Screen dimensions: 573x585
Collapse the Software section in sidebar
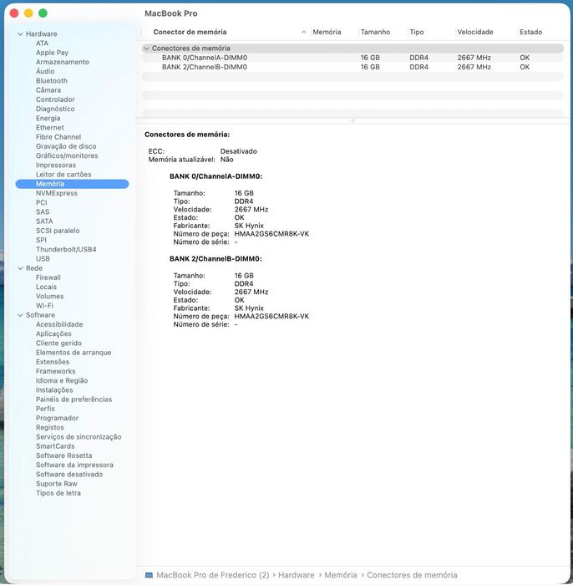click(20, 315)
